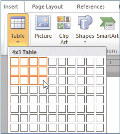Select first unhighlighted cell in top row

coord(52,62)
